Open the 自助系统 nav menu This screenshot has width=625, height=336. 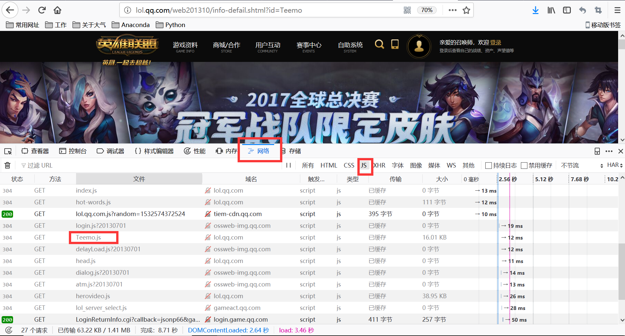coord(350,47)
